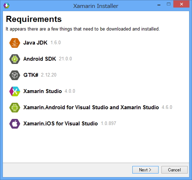Click the Xamarin.iOS version 1.0.897
This screenshot has width=192, height=180.
click(109, 123)
